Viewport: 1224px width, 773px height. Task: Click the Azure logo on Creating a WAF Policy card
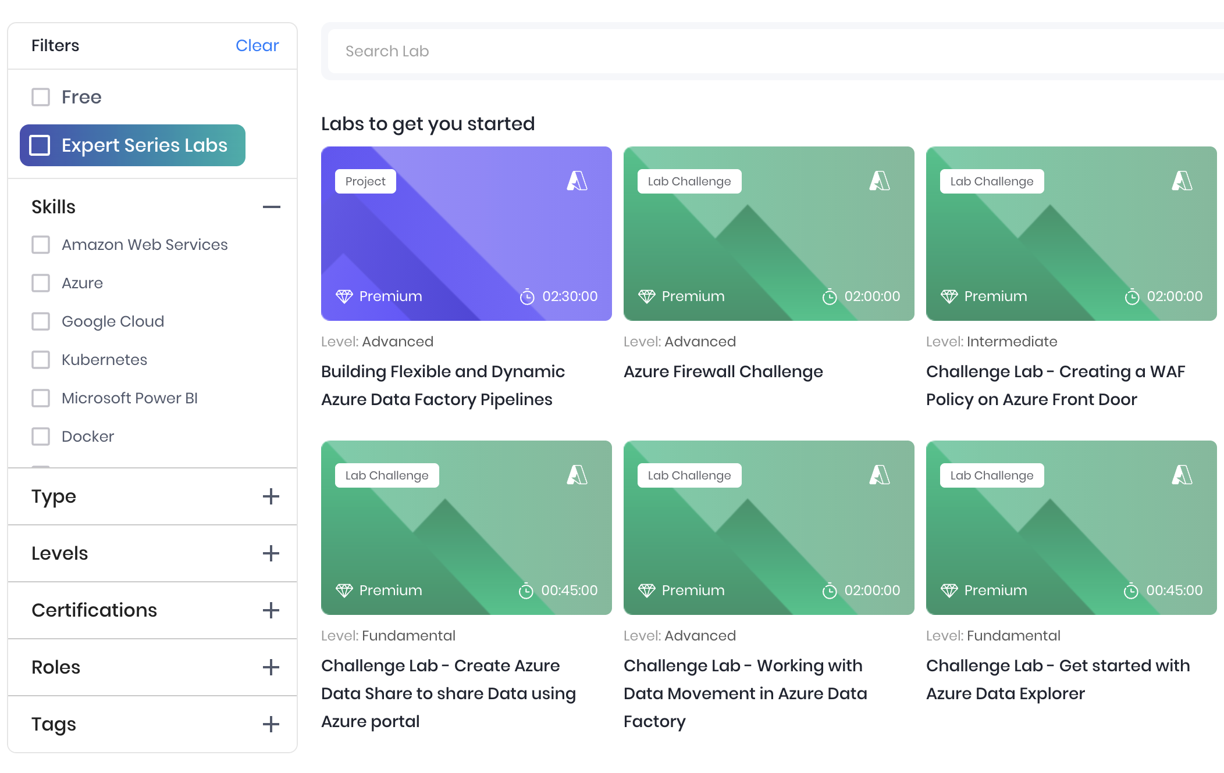click(x=1182, y=181)
